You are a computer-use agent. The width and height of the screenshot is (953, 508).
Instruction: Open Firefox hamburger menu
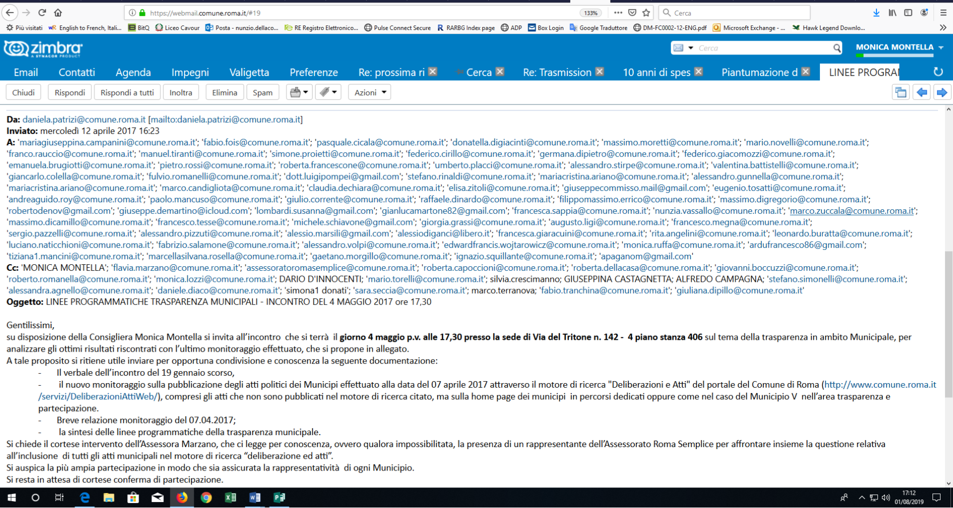tap(943, 13)
